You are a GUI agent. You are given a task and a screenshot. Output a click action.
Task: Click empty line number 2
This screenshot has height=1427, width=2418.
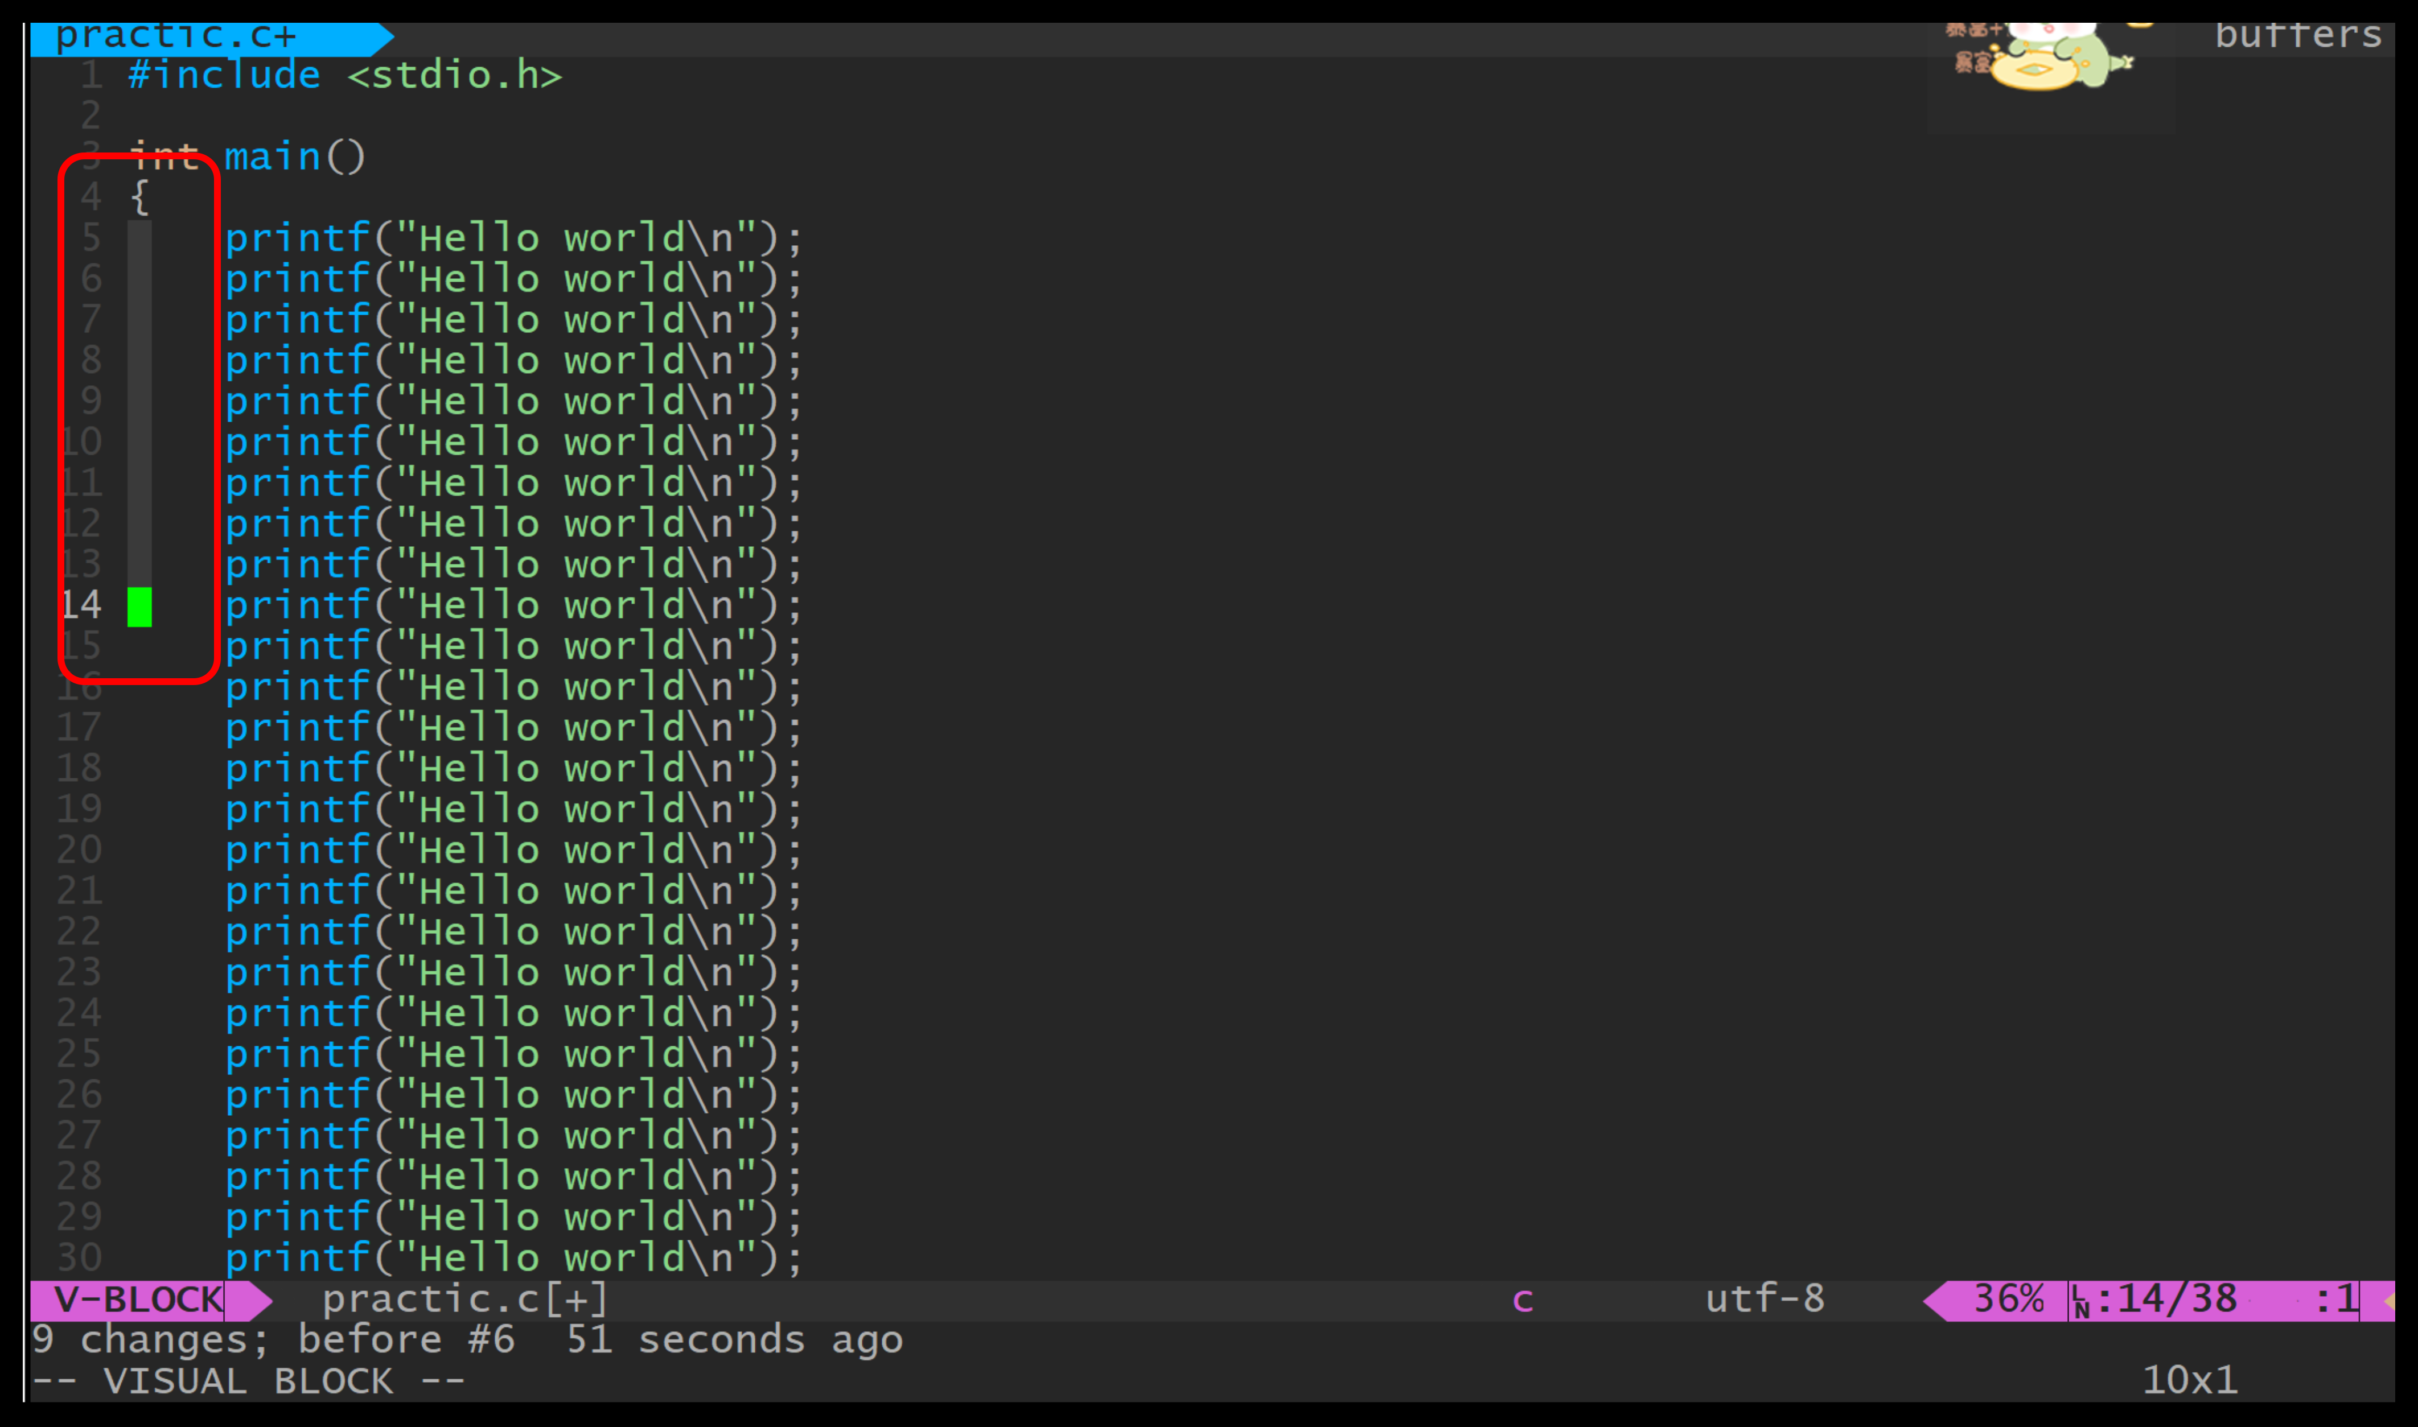pyautogui.click(x=92, y=116)
